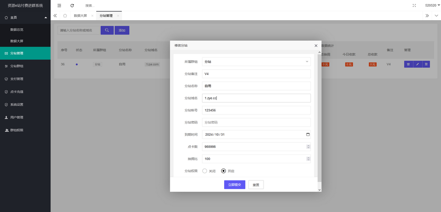Click the fullscreen icon in top bar
The image size is (441, 212).
415,6
